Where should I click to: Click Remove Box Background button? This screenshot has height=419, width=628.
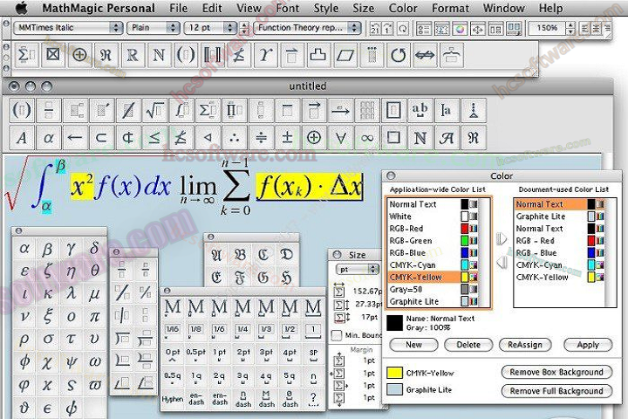coord(556,372)
